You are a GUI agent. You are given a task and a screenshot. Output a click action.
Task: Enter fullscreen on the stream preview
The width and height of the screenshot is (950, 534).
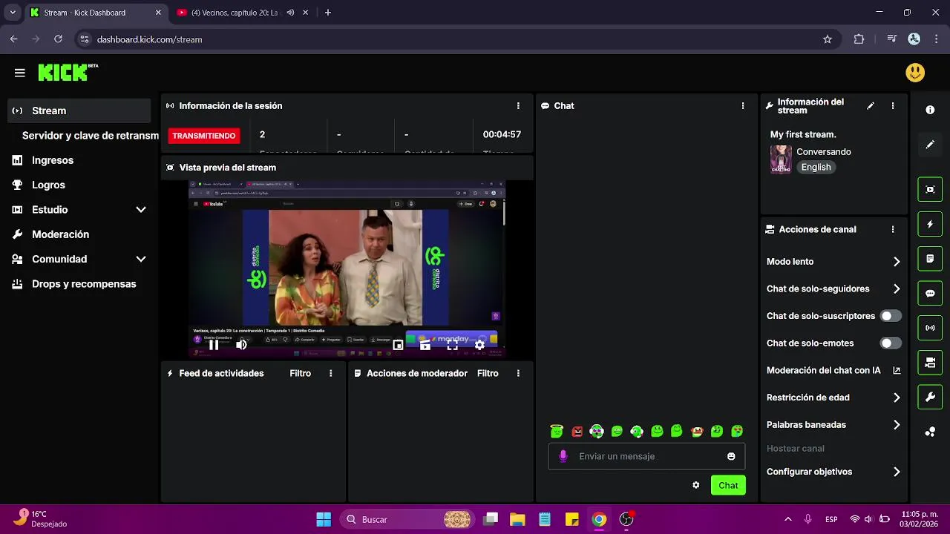tap(452, 345)
